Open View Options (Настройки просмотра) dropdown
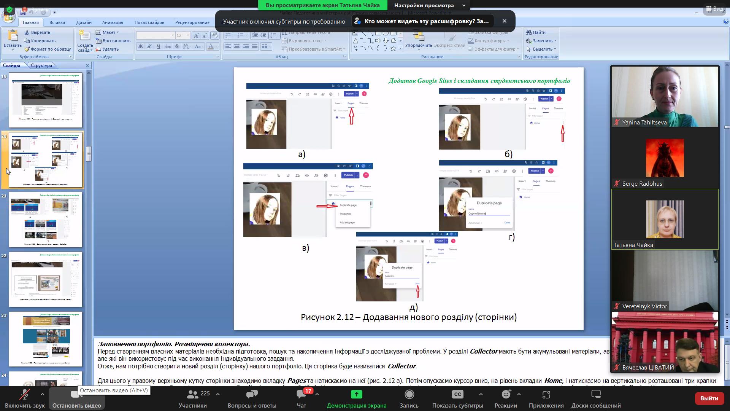This screenshot has height=411, width=730. click(x=430, y=5)
